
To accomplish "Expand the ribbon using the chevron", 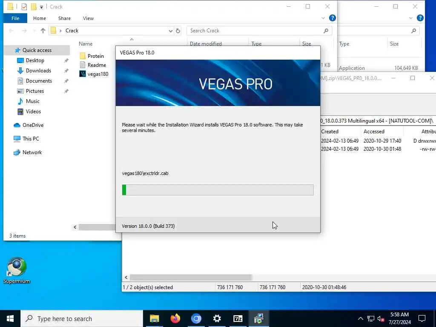I will 323,18.
